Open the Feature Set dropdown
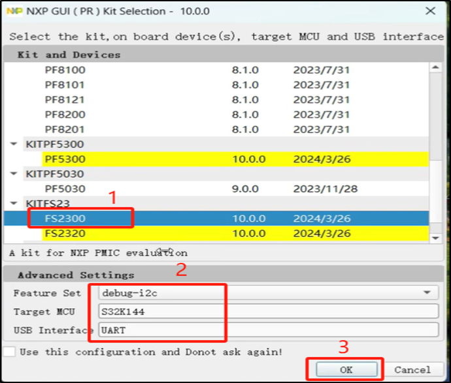Screen dimensions: 451x383 (427, 293)
